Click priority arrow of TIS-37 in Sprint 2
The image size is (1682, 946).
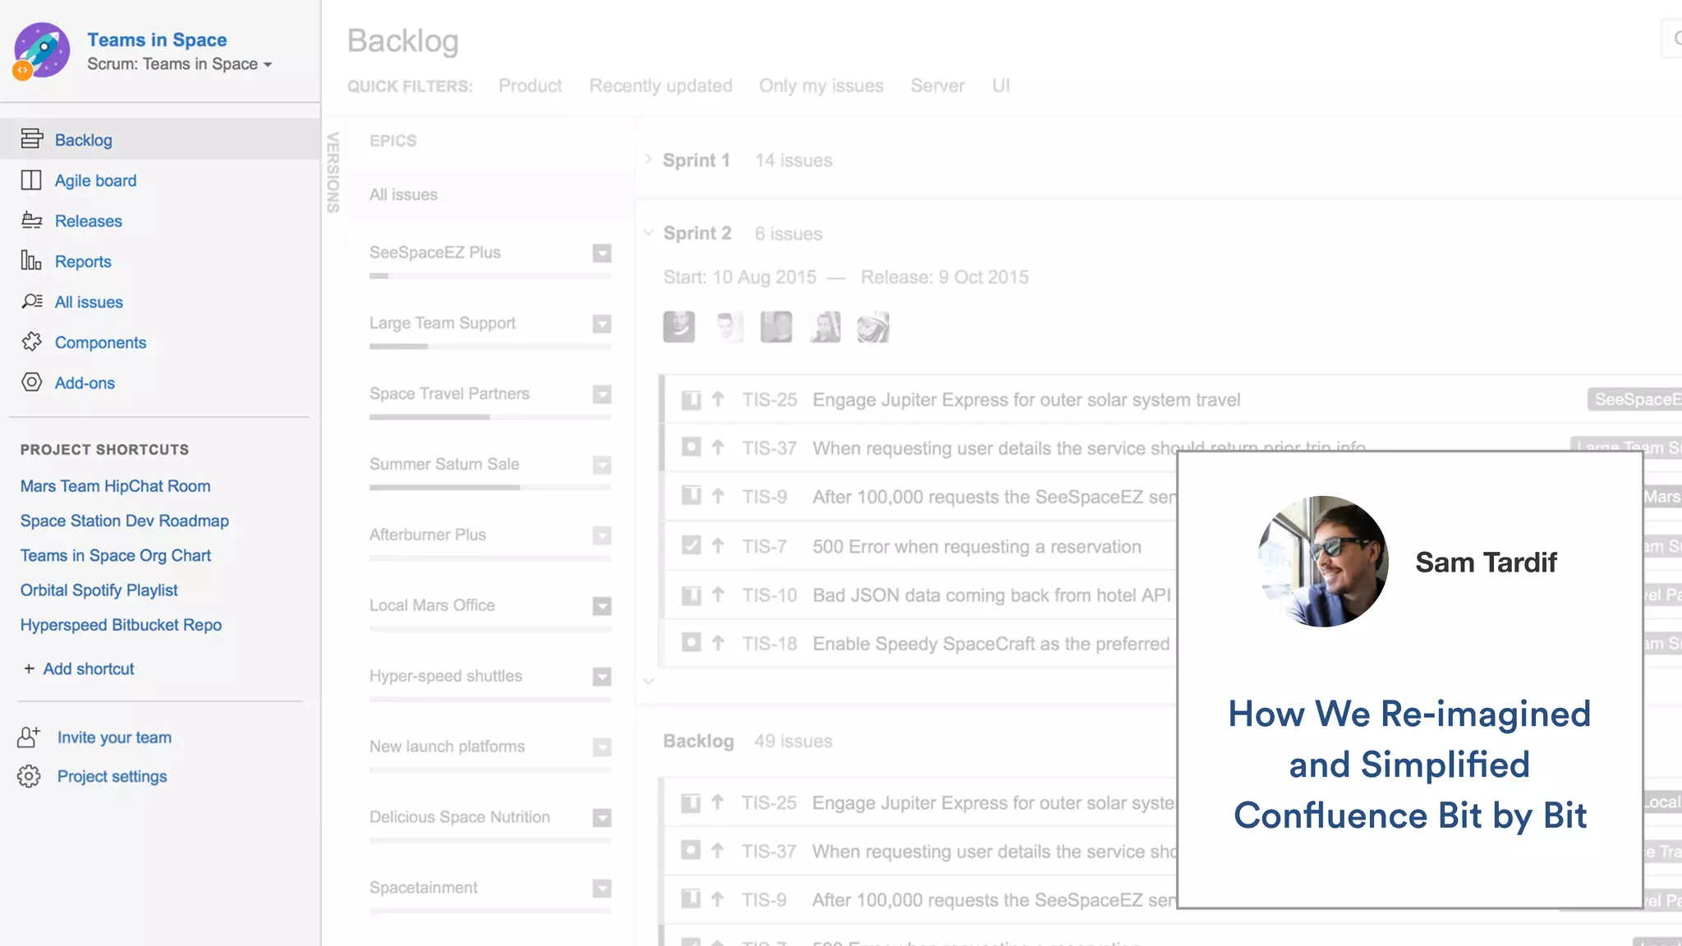click(x=718, y=448)
